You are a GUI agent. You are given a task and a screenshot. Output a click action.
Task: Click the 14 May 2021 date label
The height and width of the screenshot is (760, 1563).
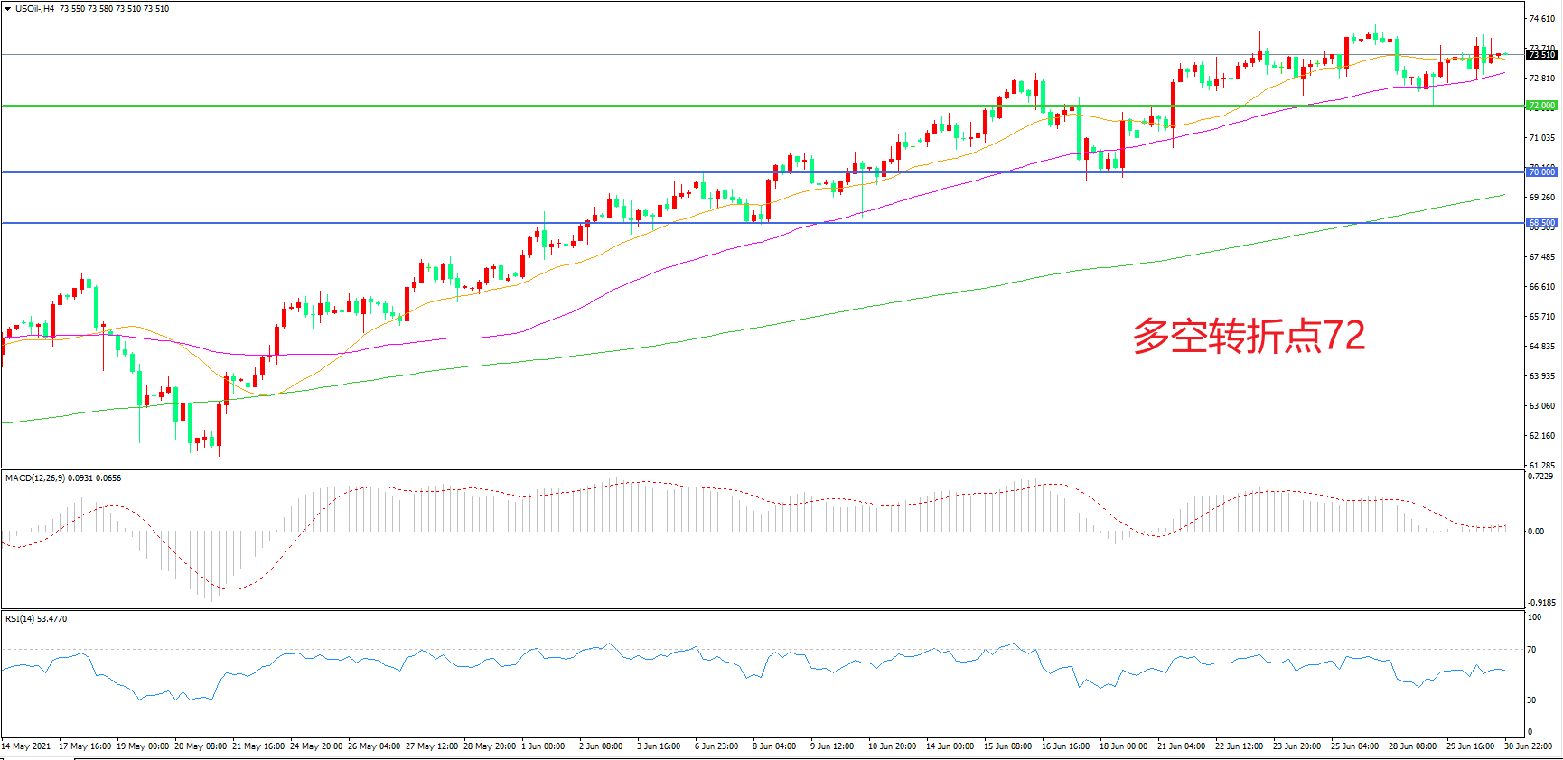(26, 746)
